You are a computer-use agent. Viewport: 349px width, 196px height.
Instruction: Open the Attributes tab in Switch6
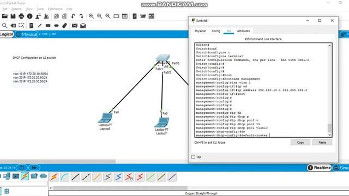pyautogui.click(x=243, y=31)
